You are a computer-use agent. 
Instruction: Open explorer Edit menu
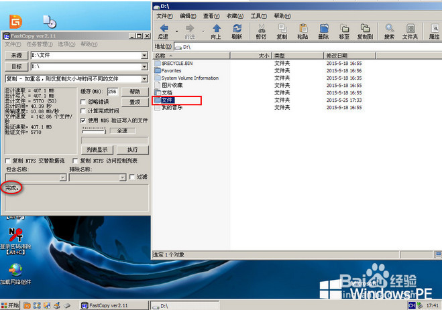click(188, 16)
